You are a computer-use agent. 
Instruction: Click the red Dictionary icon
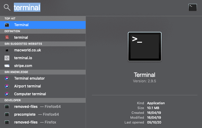(x=7, y=38)
